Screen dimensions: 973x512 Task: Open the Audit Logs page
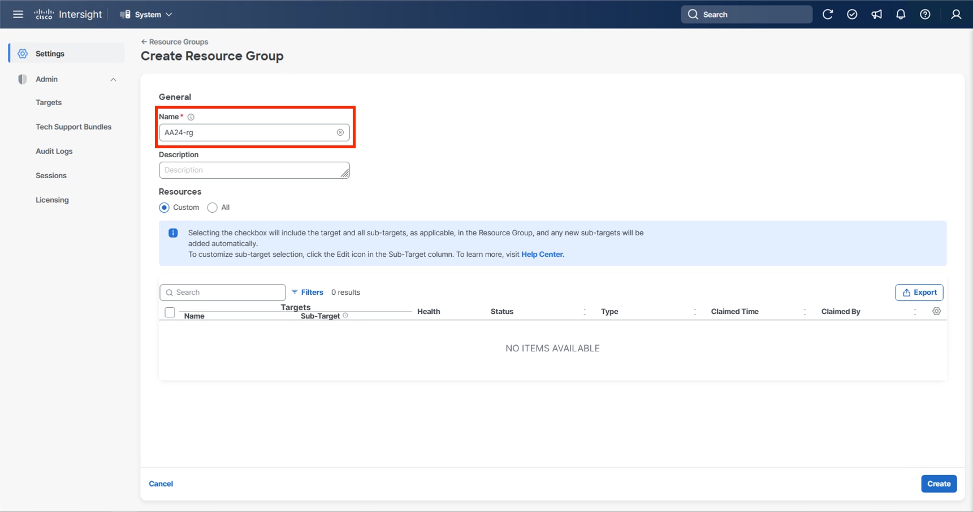[54, 151]
